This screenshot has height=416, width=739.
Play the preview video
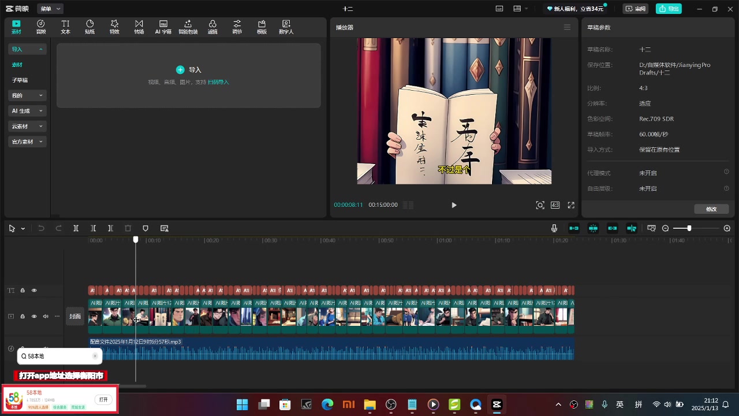[x=454, y=205]
